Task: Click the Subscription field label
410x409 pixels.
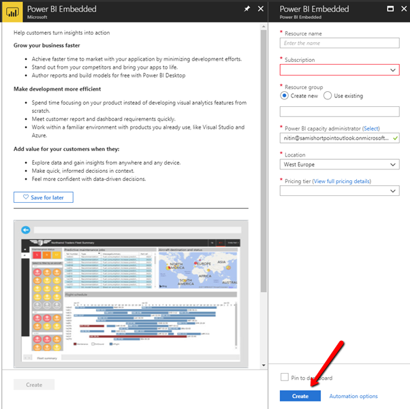Action: [x=300, y=60]
